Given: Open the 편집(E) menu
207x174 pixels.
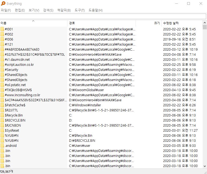Looking at the screenshot, I should click(x=20, y=10).
